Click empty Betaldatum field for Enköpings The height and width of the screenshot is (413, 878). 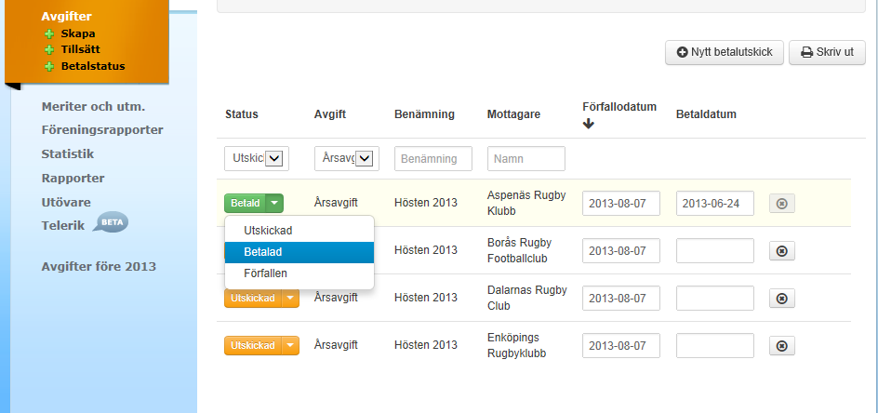click(715, 346)
